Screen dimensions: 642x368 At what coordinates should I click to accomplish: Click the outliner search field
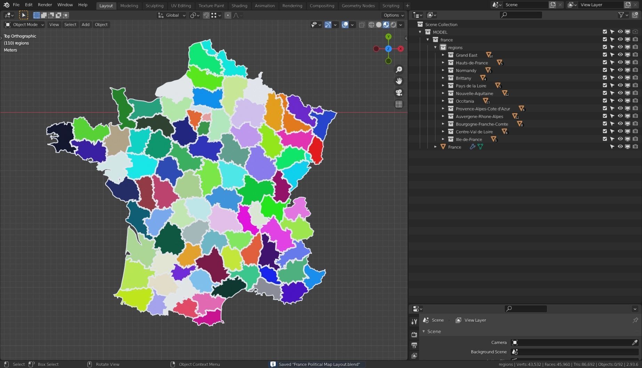[521, 15]
